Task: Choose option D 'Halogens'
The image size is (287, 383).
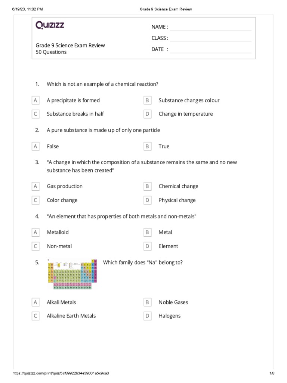Action: pyautogui.click(x=147, y=316)
